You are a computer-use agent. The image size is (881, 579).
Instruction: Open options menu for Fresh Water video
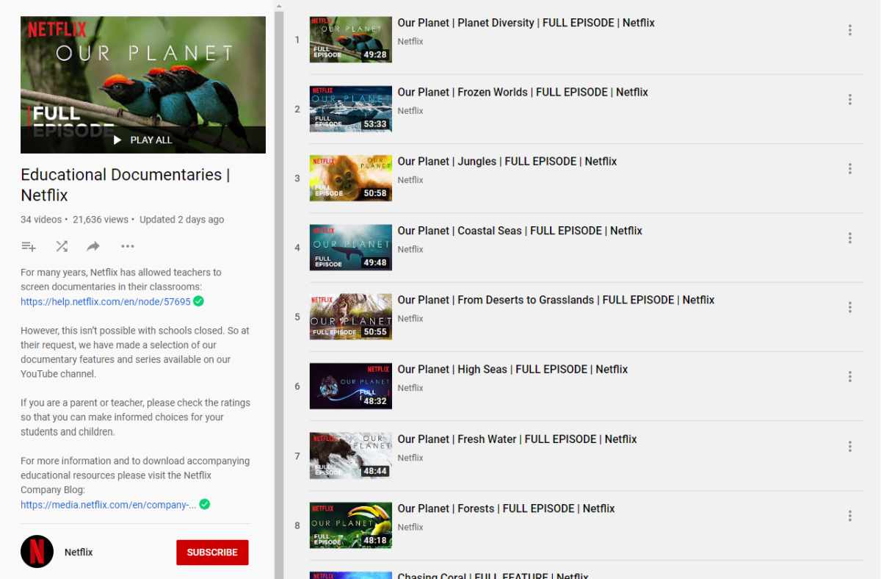click(x=849, y=446)
